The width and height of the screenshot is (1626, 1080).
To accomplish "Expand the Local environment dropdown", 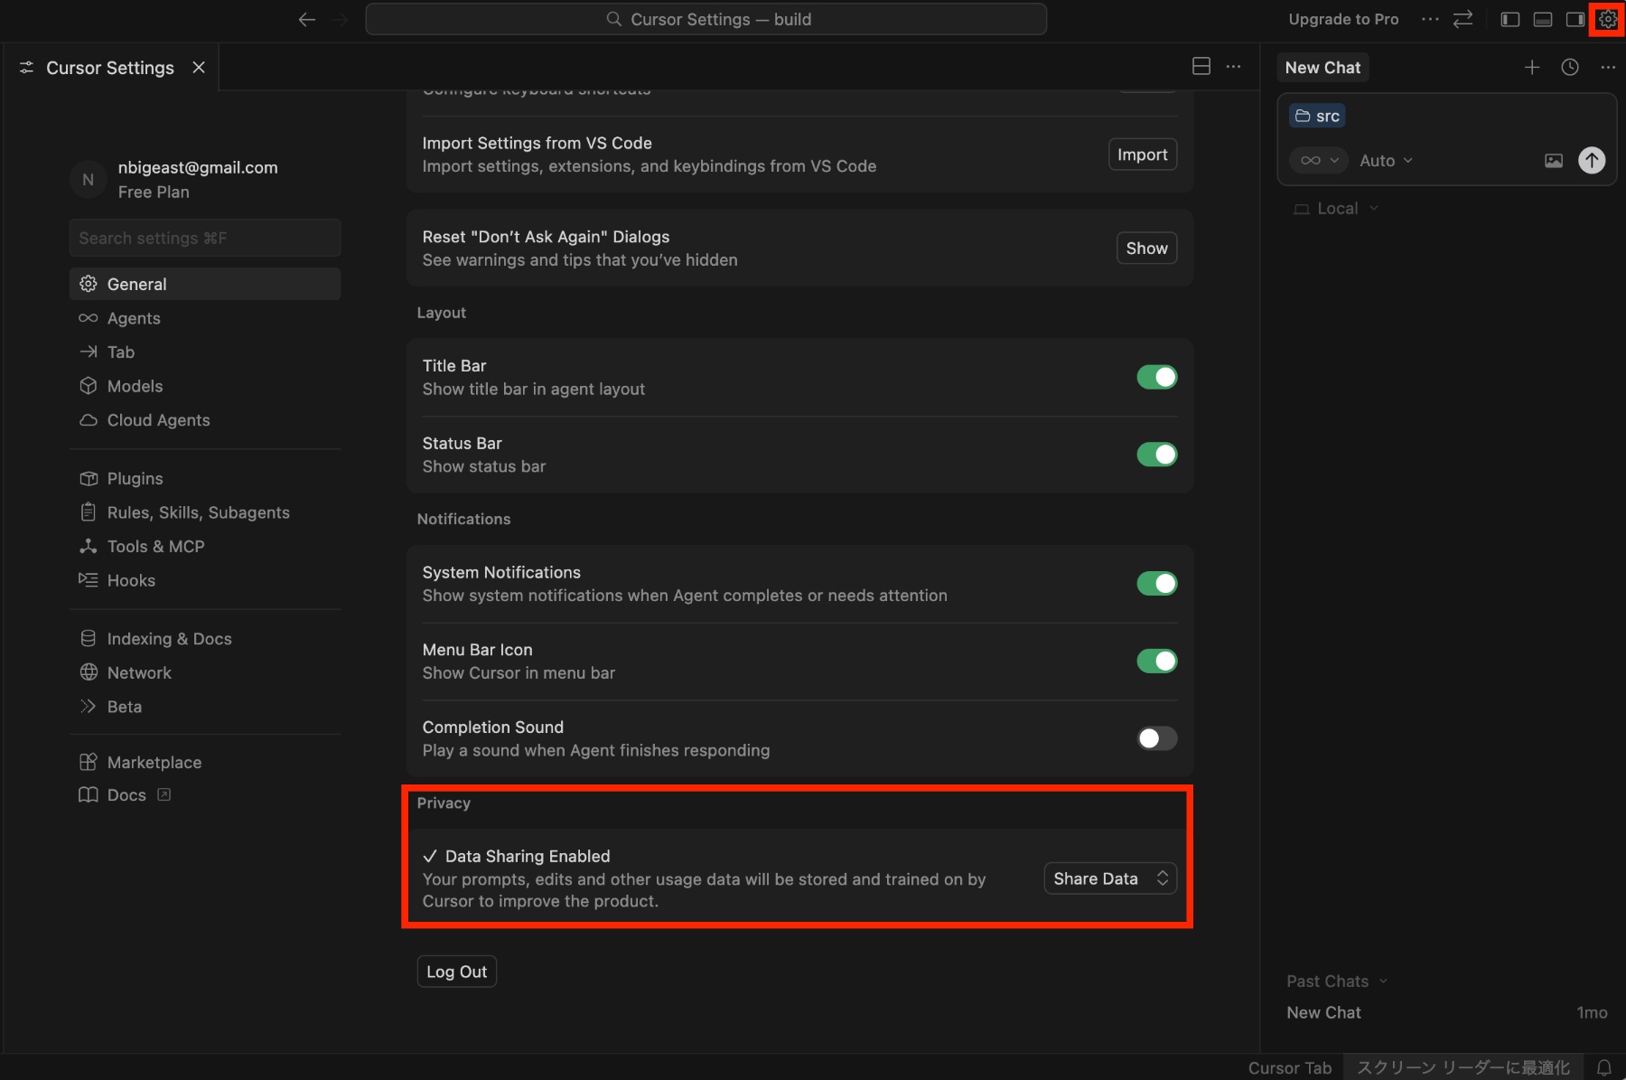I will pyautogui.click(x=1337, y=209).
